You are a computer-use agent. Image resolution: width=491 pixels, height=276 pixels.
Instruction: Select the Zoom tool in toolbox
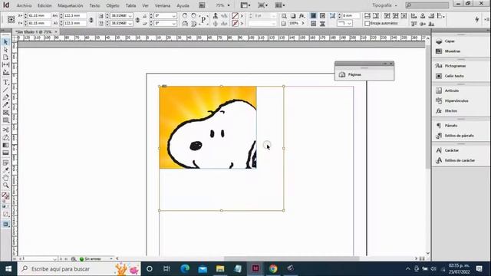[5, 186]
